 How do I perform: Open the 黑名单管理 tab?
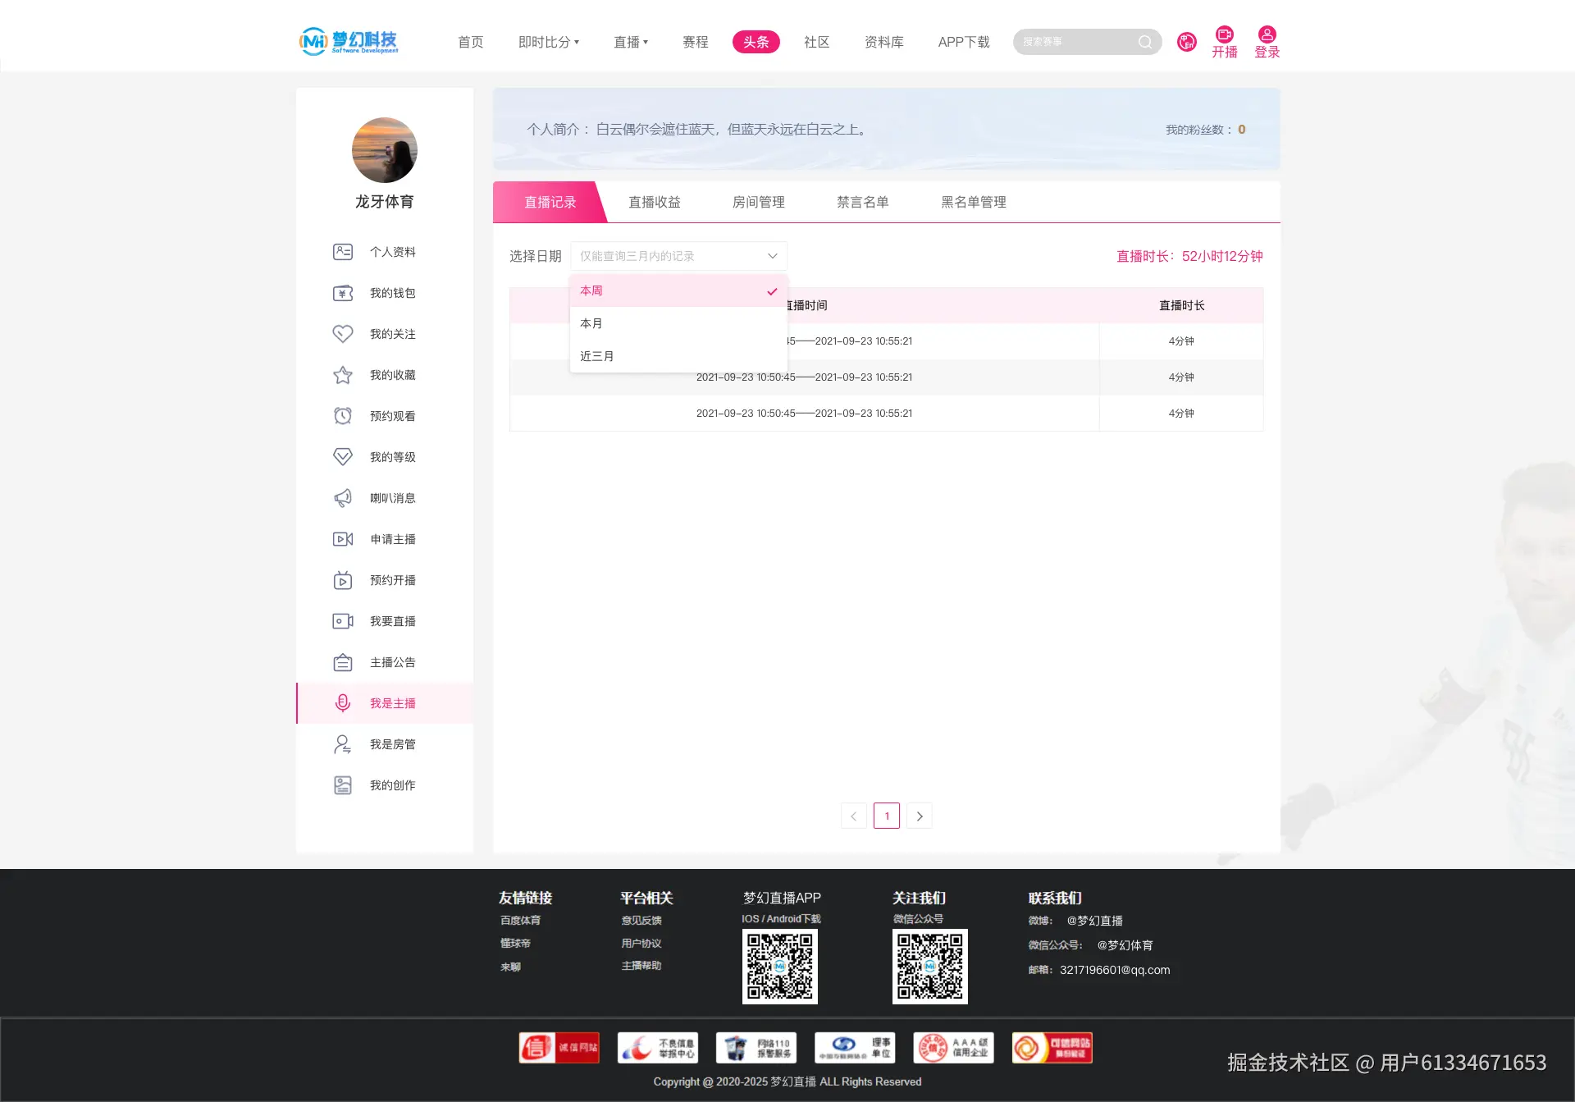(972, 202)
